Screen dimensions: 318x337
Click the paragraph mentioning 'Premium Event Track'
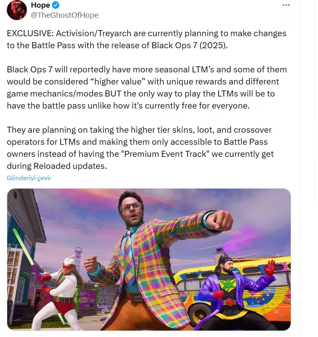(140, 148)
